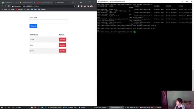Click the Action column header
Image resolution: width=194 pixels, height=109 pixels.
(x=61, y=35)
